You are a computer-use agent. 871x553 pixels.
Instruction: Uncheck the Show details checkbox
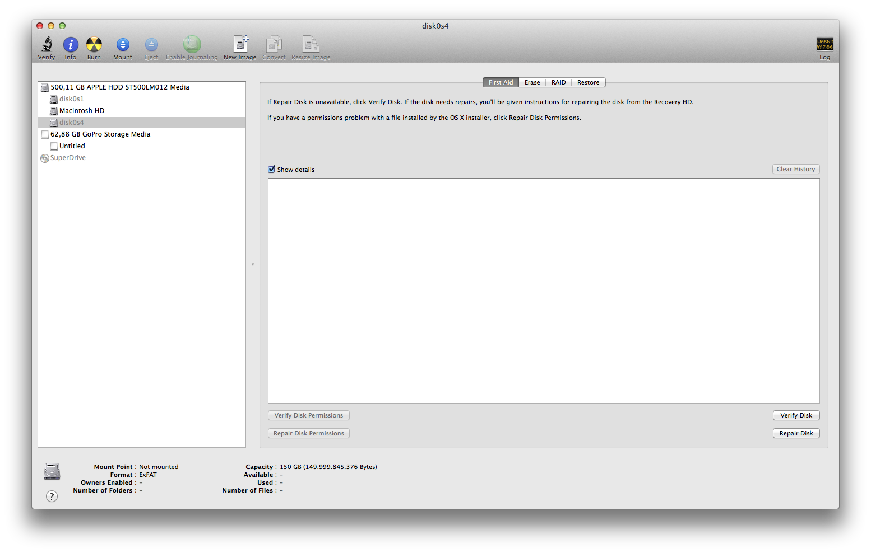click(x=272, y=169)
